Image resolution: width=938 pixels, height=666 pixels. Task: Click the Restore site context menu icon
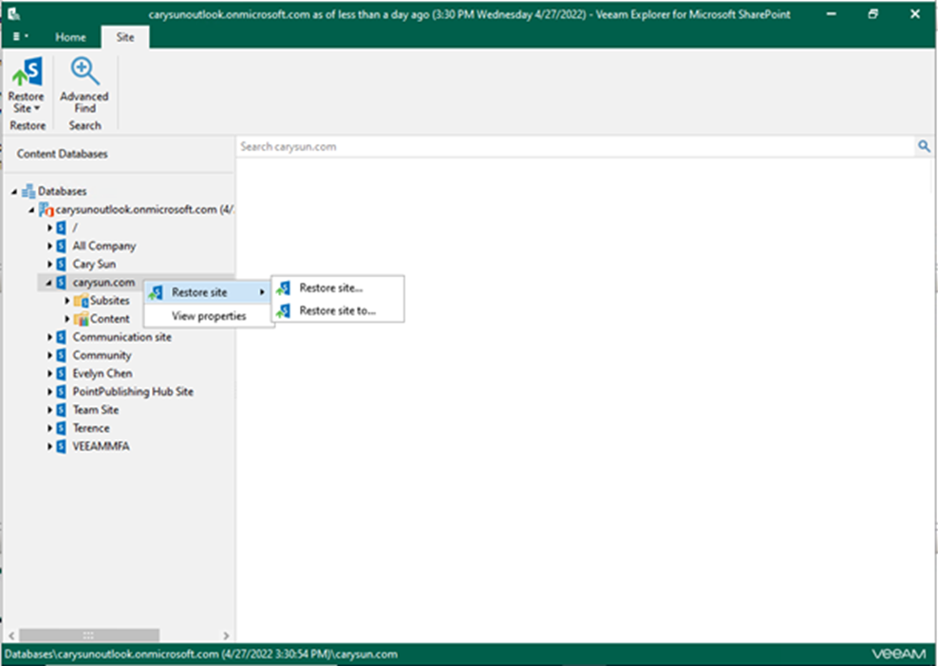click(x=156, y=292)
